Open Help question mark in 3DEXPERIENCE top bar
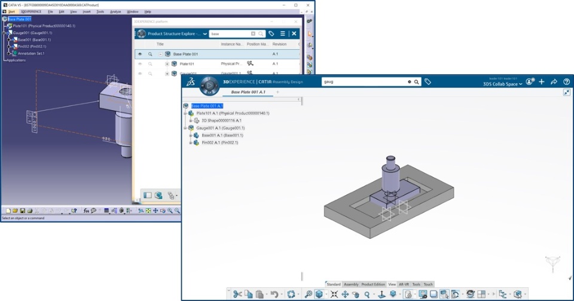The width and height of the screenshot is (574, 301). click(x=566, y=81)
